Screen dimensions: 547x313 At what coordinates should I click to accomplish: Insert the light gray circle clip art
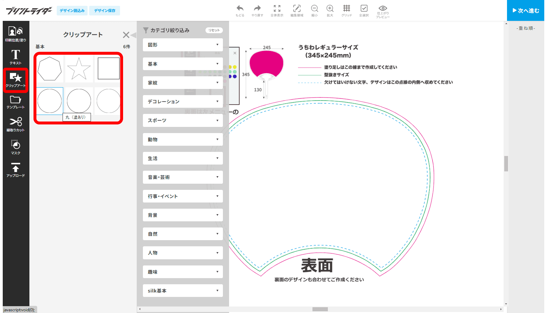point(108,101)
